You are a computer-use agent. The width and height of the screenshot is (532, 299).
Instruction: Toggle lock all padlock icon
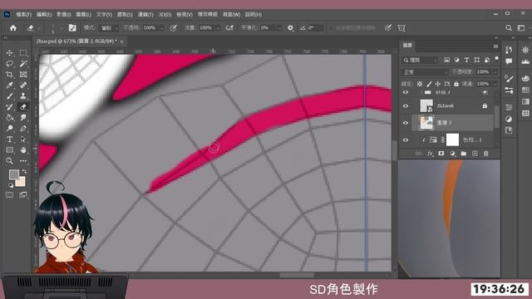456,84
